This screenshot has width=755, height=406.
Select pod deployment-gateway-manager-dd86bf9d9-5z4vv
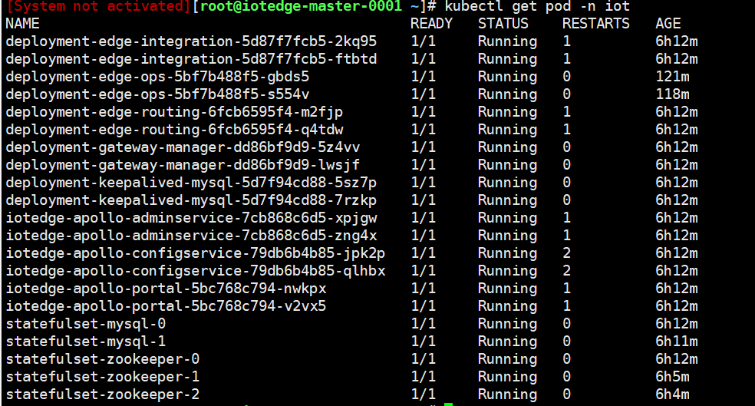[x=183, y=147]
